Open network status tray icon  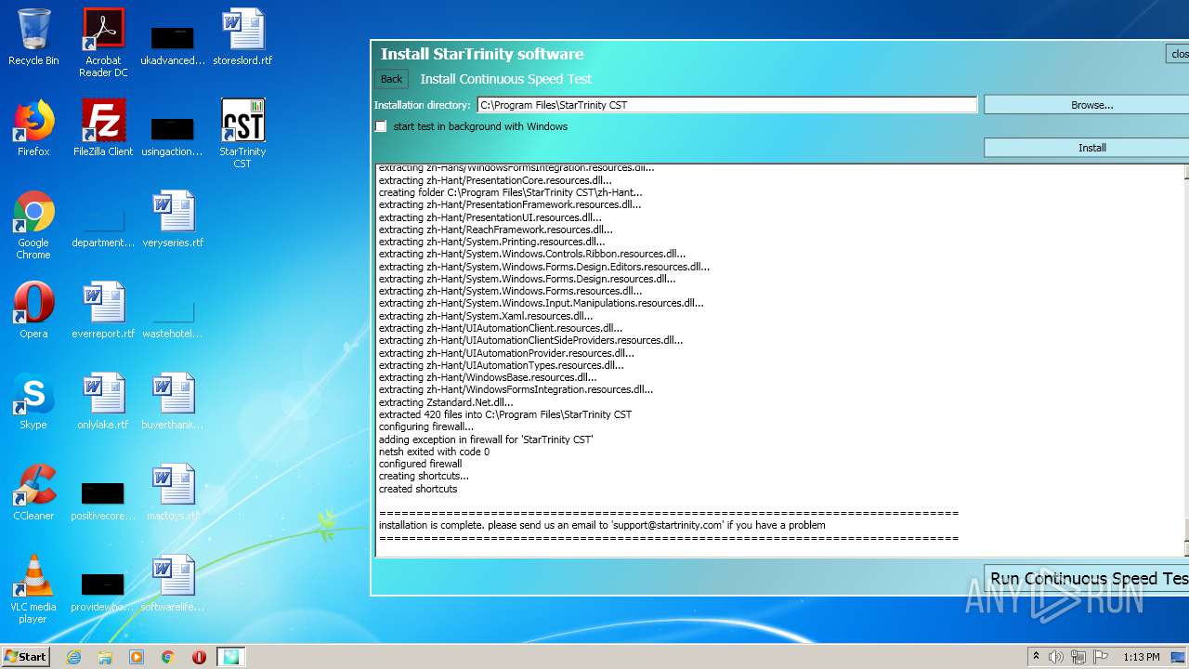point(1078,657)
